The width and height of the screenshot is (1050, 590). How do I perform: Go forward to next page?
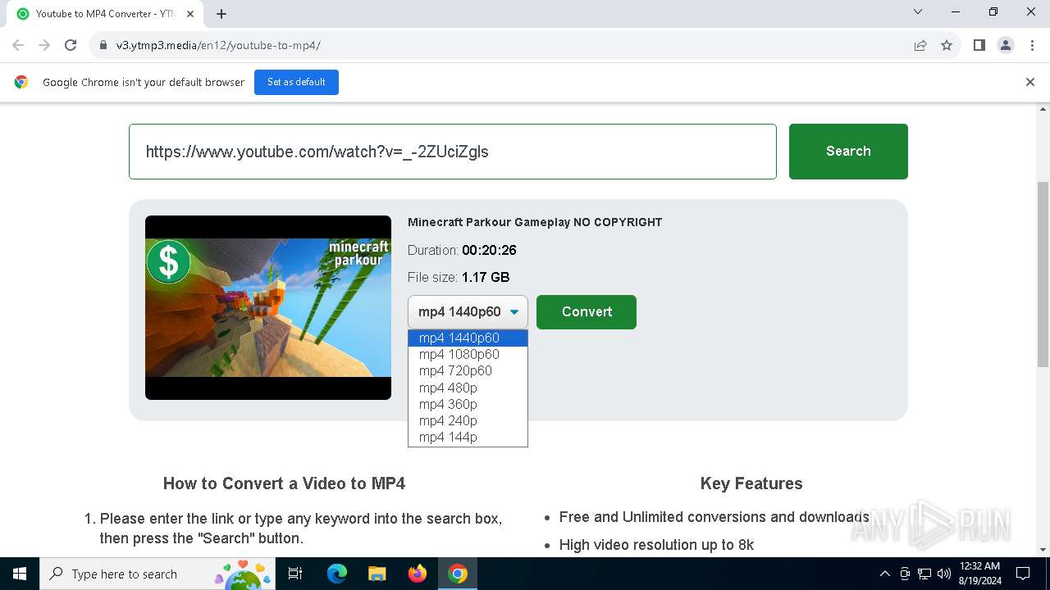pyautogui.click(x=44, y=45)
